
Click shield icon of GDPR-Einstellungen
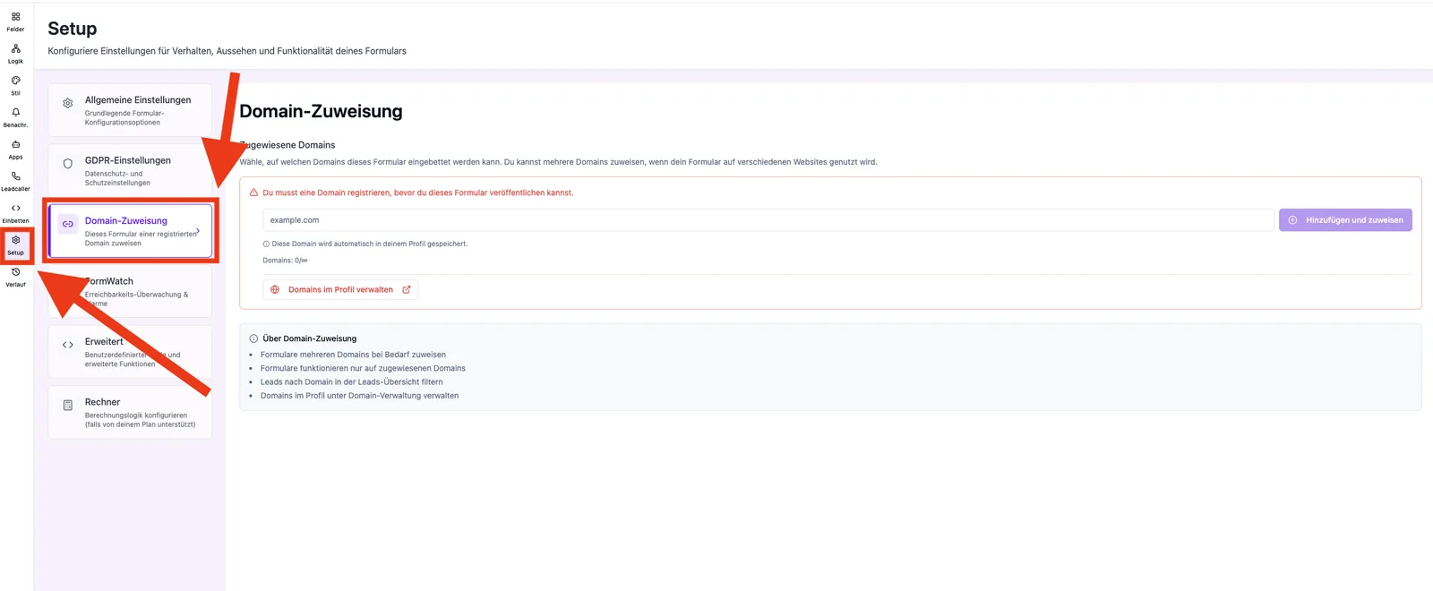coord(68,164)
